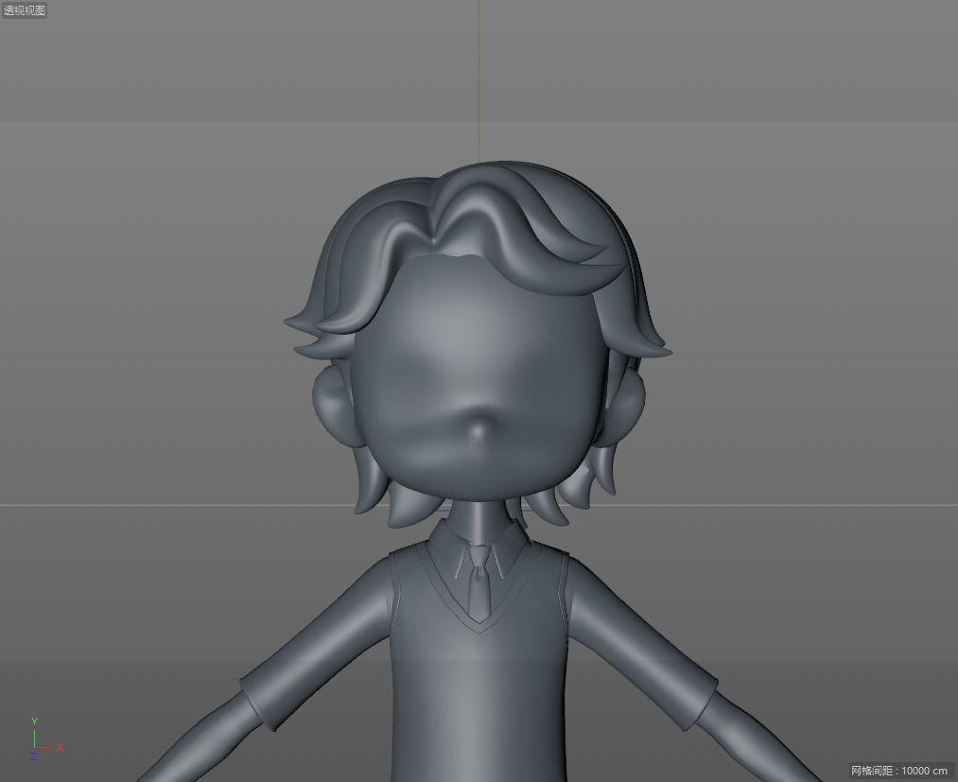
Task: Click the red X axis icon
Action: (x=60, y=747)
